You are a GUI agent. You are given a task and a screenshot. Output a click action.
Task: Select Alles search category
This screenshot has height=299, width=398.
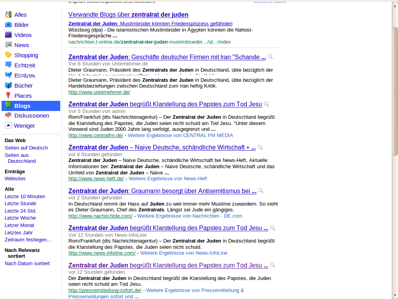(x=20, y=15)
